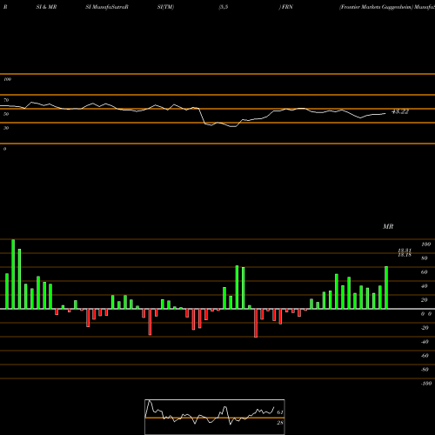435x435 pixels.
Task: Click the MR axis label 20
Action: pos(425,300)
